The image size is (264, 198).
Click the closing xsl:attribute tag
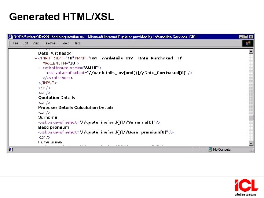pyautogui.click(x=58, y=78)
